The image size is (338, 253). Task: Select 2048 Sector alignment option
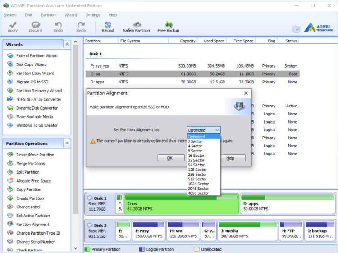[x=198, y=189]
